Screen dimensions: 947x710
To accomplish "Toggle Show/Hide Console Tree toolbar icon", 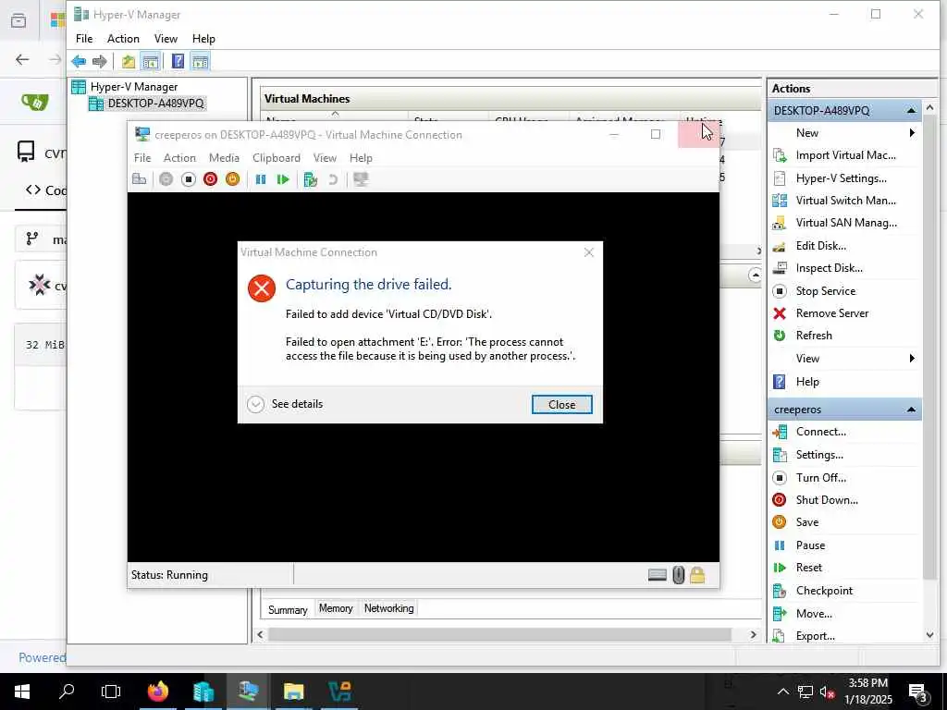I will (x=151, y=61).
